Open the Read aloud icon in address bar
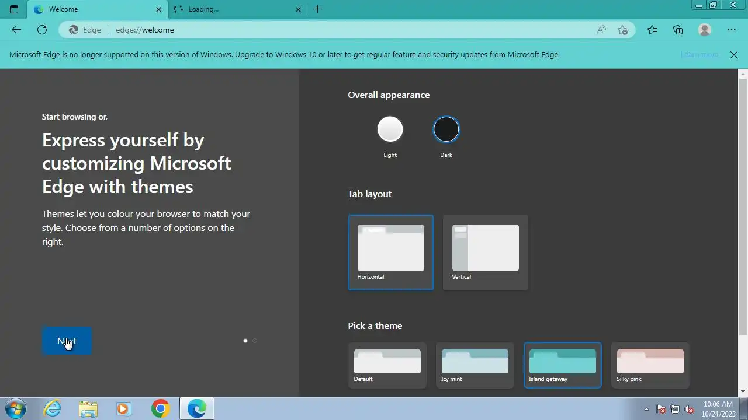 coord(601,30)
